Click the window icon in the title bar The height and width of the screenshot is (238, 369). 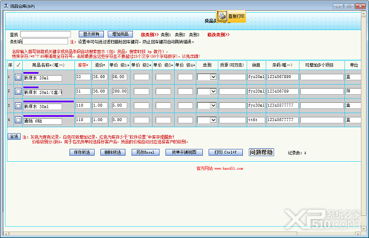pyautogui.click(x=6, y=6)
